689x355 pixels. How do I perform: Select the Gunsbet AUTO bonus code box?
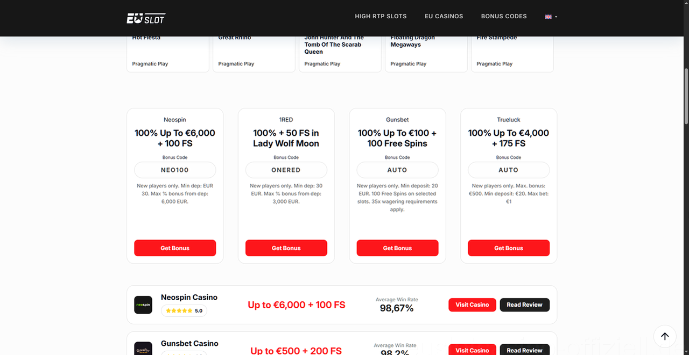397,170
